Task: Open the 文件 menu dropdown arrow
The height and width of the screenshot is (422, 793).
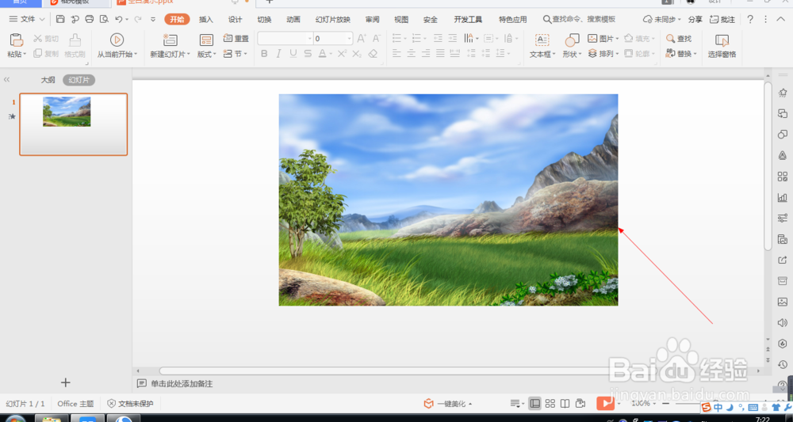Action: pyautogui.click(x=42, y=19)
